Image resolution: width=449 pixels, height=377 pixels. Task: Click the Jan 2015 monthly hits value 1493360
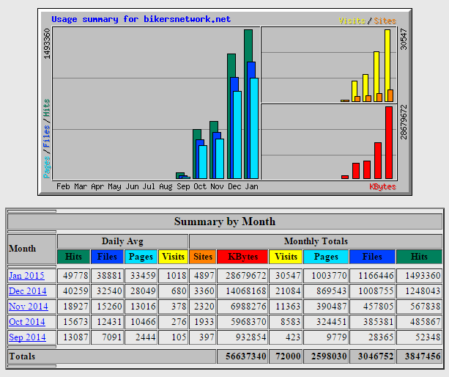[423, 276]
